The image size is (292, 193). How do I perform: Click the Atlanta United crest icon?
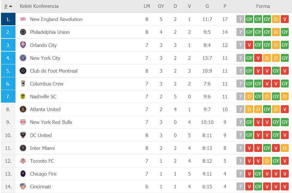coord(23,109)
